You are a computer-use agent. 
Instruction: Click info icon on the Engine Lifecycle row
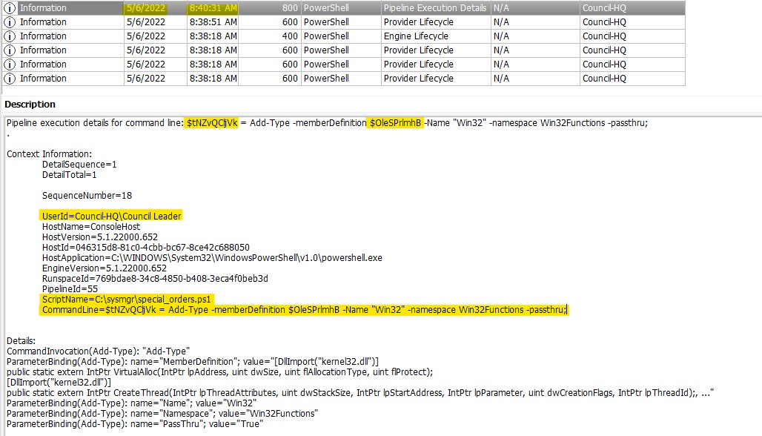(10, 36)
